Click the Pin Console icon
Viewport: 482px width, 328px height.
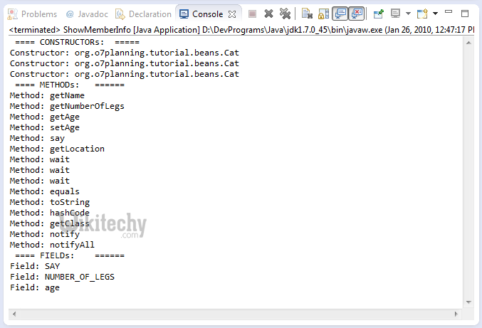click(x=379, y=14)
